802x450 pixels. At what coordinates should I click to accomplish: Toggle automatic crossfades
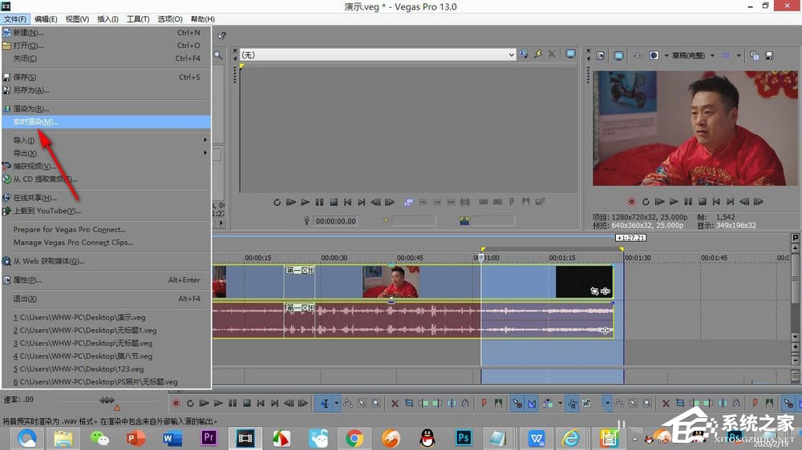532,404
